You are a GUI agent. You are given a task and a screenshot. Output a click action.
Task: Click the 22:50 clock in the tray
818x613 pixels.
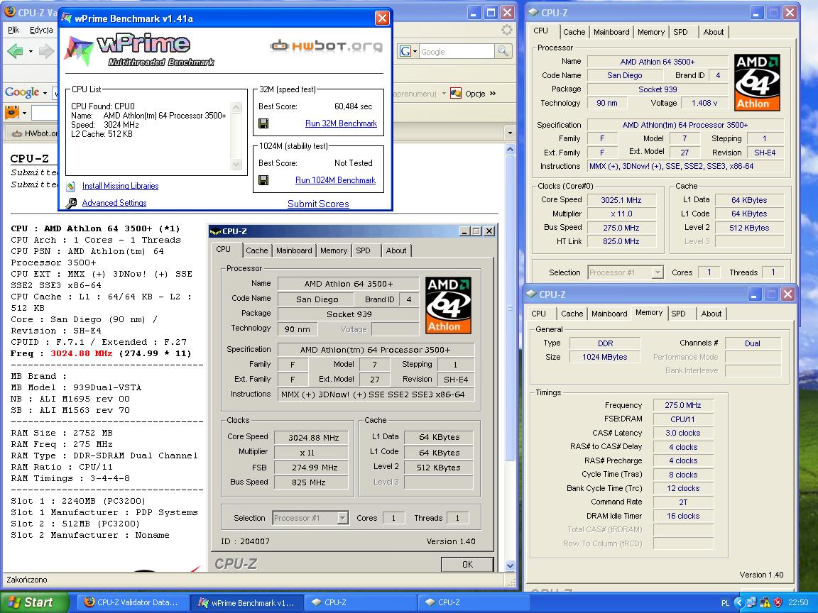798,602
